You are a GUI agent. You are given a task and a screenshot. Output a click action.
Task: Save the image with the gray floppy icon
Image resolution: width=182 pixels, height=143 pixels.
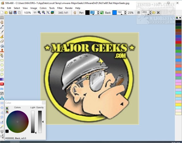(11, 13)
